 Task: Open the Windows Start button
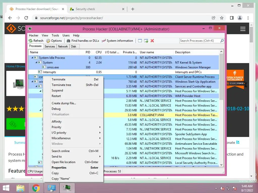(x=6, y=188)
